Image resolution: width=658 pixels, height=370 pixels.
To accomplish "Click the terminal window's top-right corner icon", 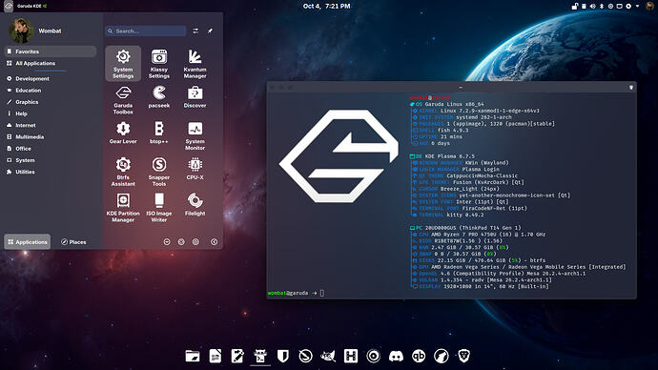I will pyautogui.click(x=630, y=88).
